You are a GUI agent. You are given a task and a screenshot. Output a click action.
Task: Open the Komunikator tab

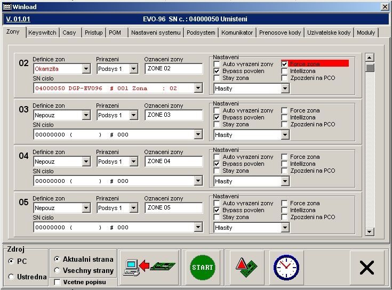tap(237, 33)
